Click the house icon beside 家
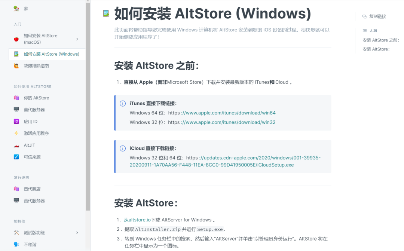Screen dimensions: 404x251 (16, 8)
